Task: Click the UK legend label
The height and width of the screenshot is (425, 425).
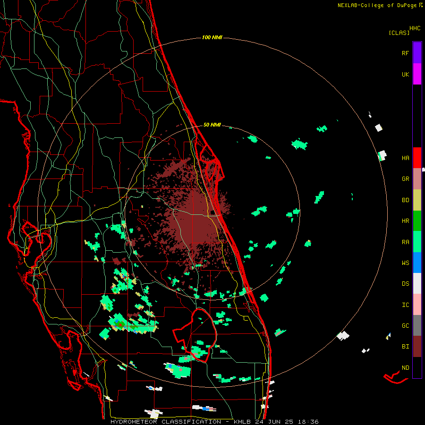Action: [405, 75]
